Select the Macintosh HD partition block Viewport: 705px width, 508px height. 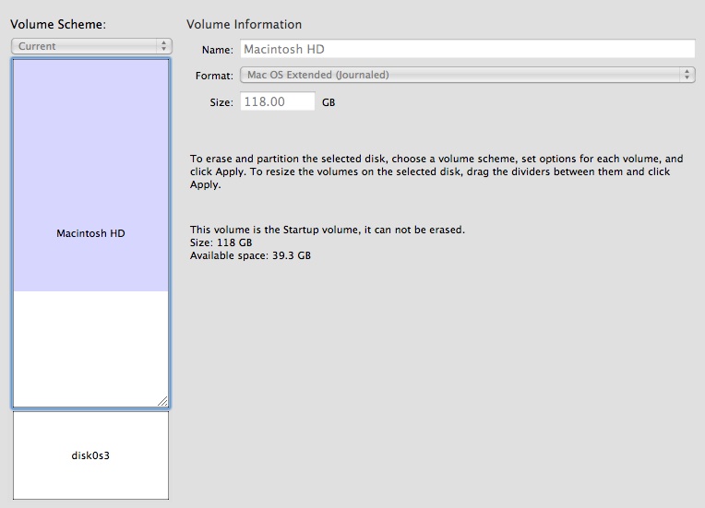pos(90,175)
